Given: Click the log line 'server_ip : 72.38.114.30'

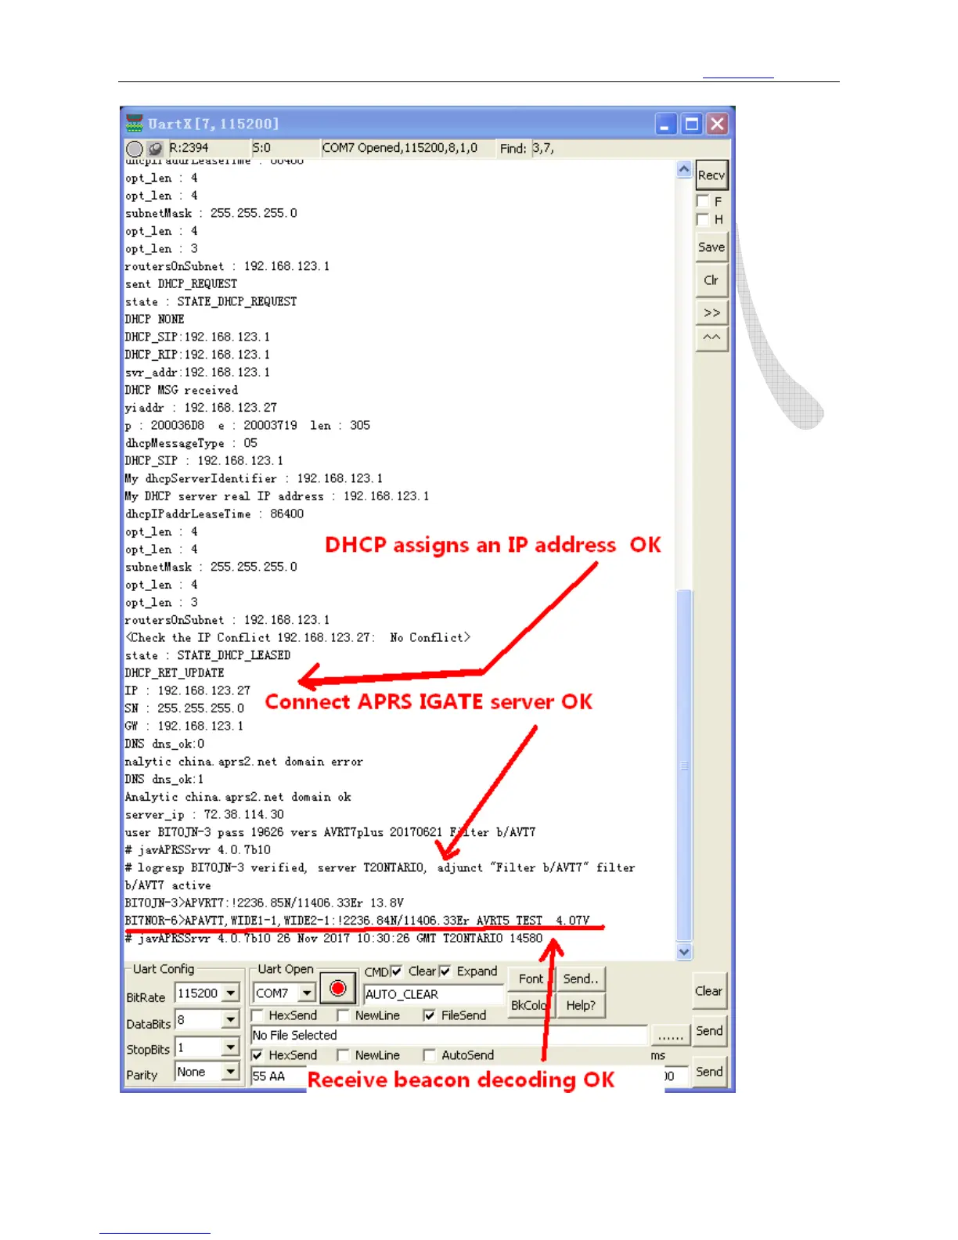Looking at the screenshot, I should point(204,815).
